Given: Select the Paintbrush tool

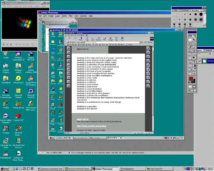Looking at the screenshot, I should pos(194,47).
